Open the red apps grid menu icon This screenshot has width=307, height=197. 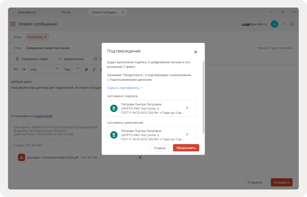coord(13,24)
